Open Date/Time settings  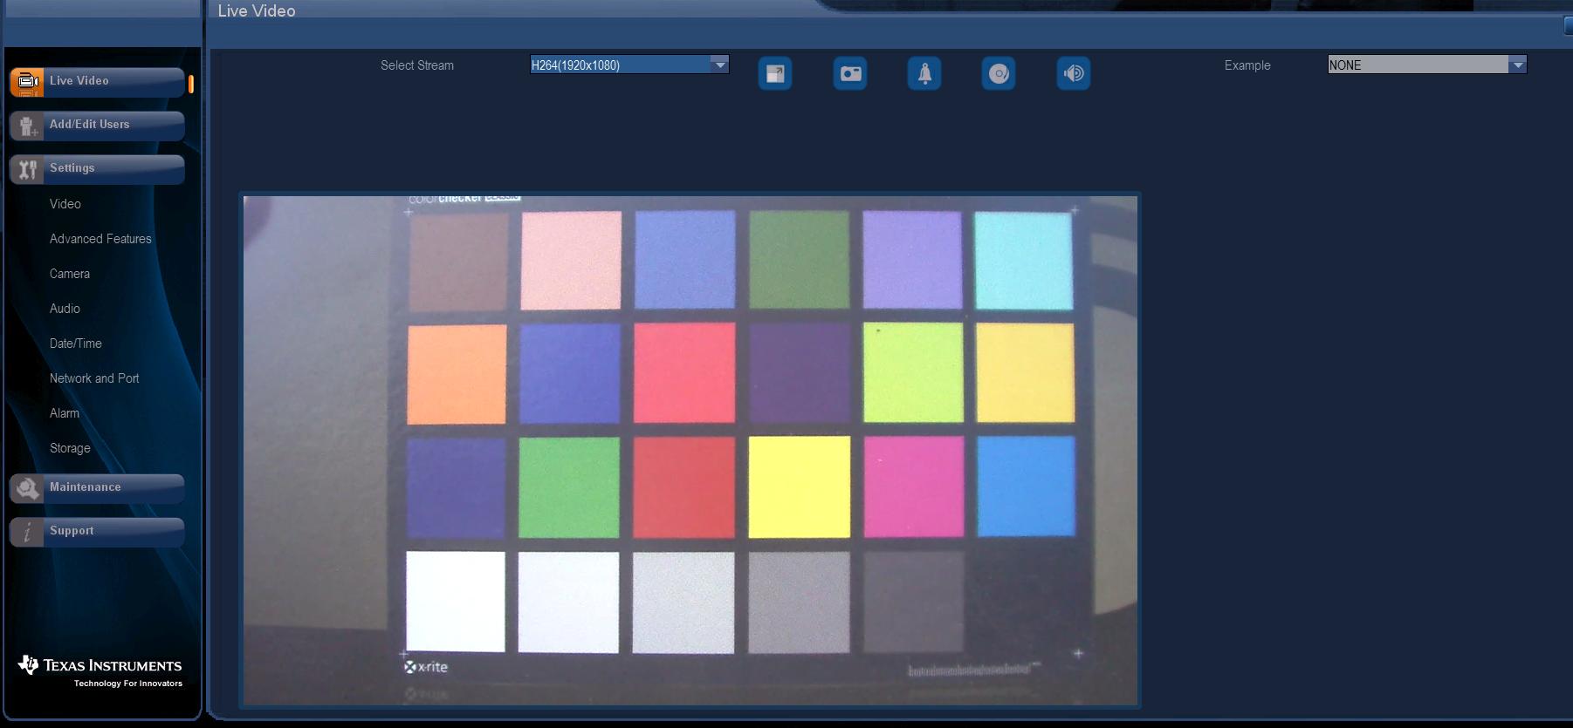[76, 344]
